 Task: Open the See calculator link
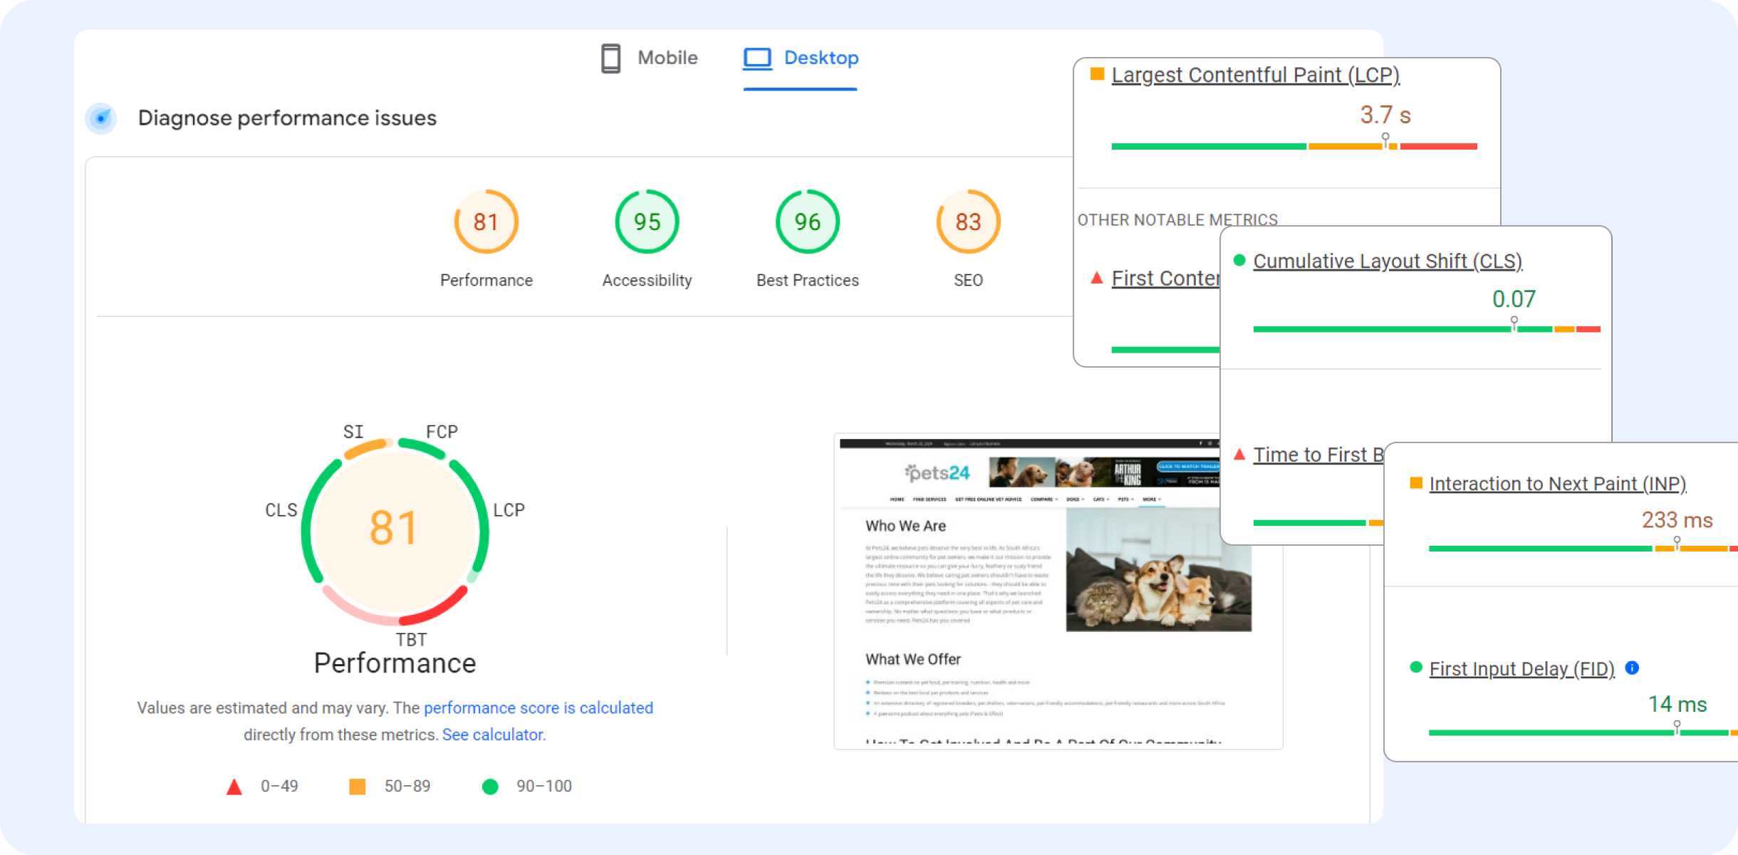coord(493,735)
